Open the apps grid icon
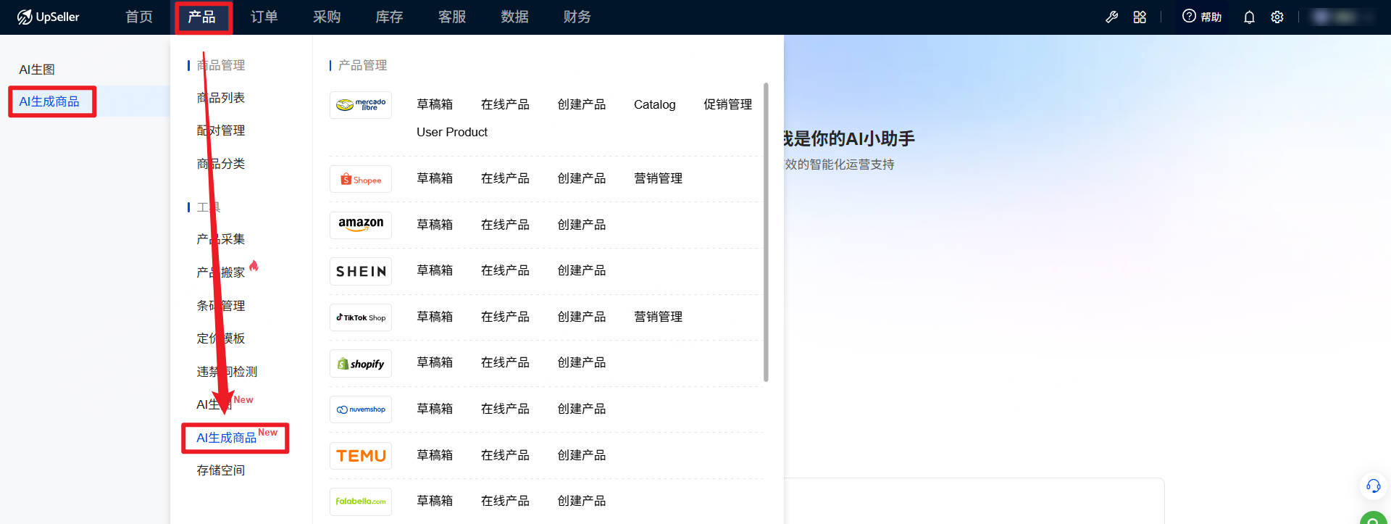 tap(1140, 17)
